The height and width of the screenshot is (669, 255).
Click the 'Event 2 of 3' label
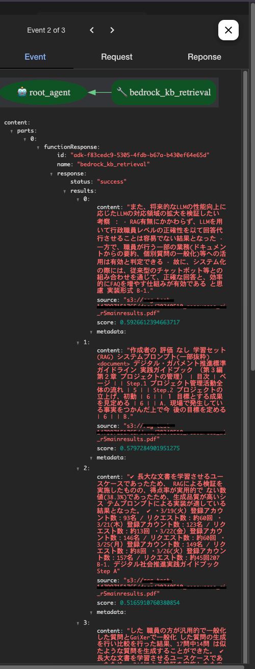46,31
